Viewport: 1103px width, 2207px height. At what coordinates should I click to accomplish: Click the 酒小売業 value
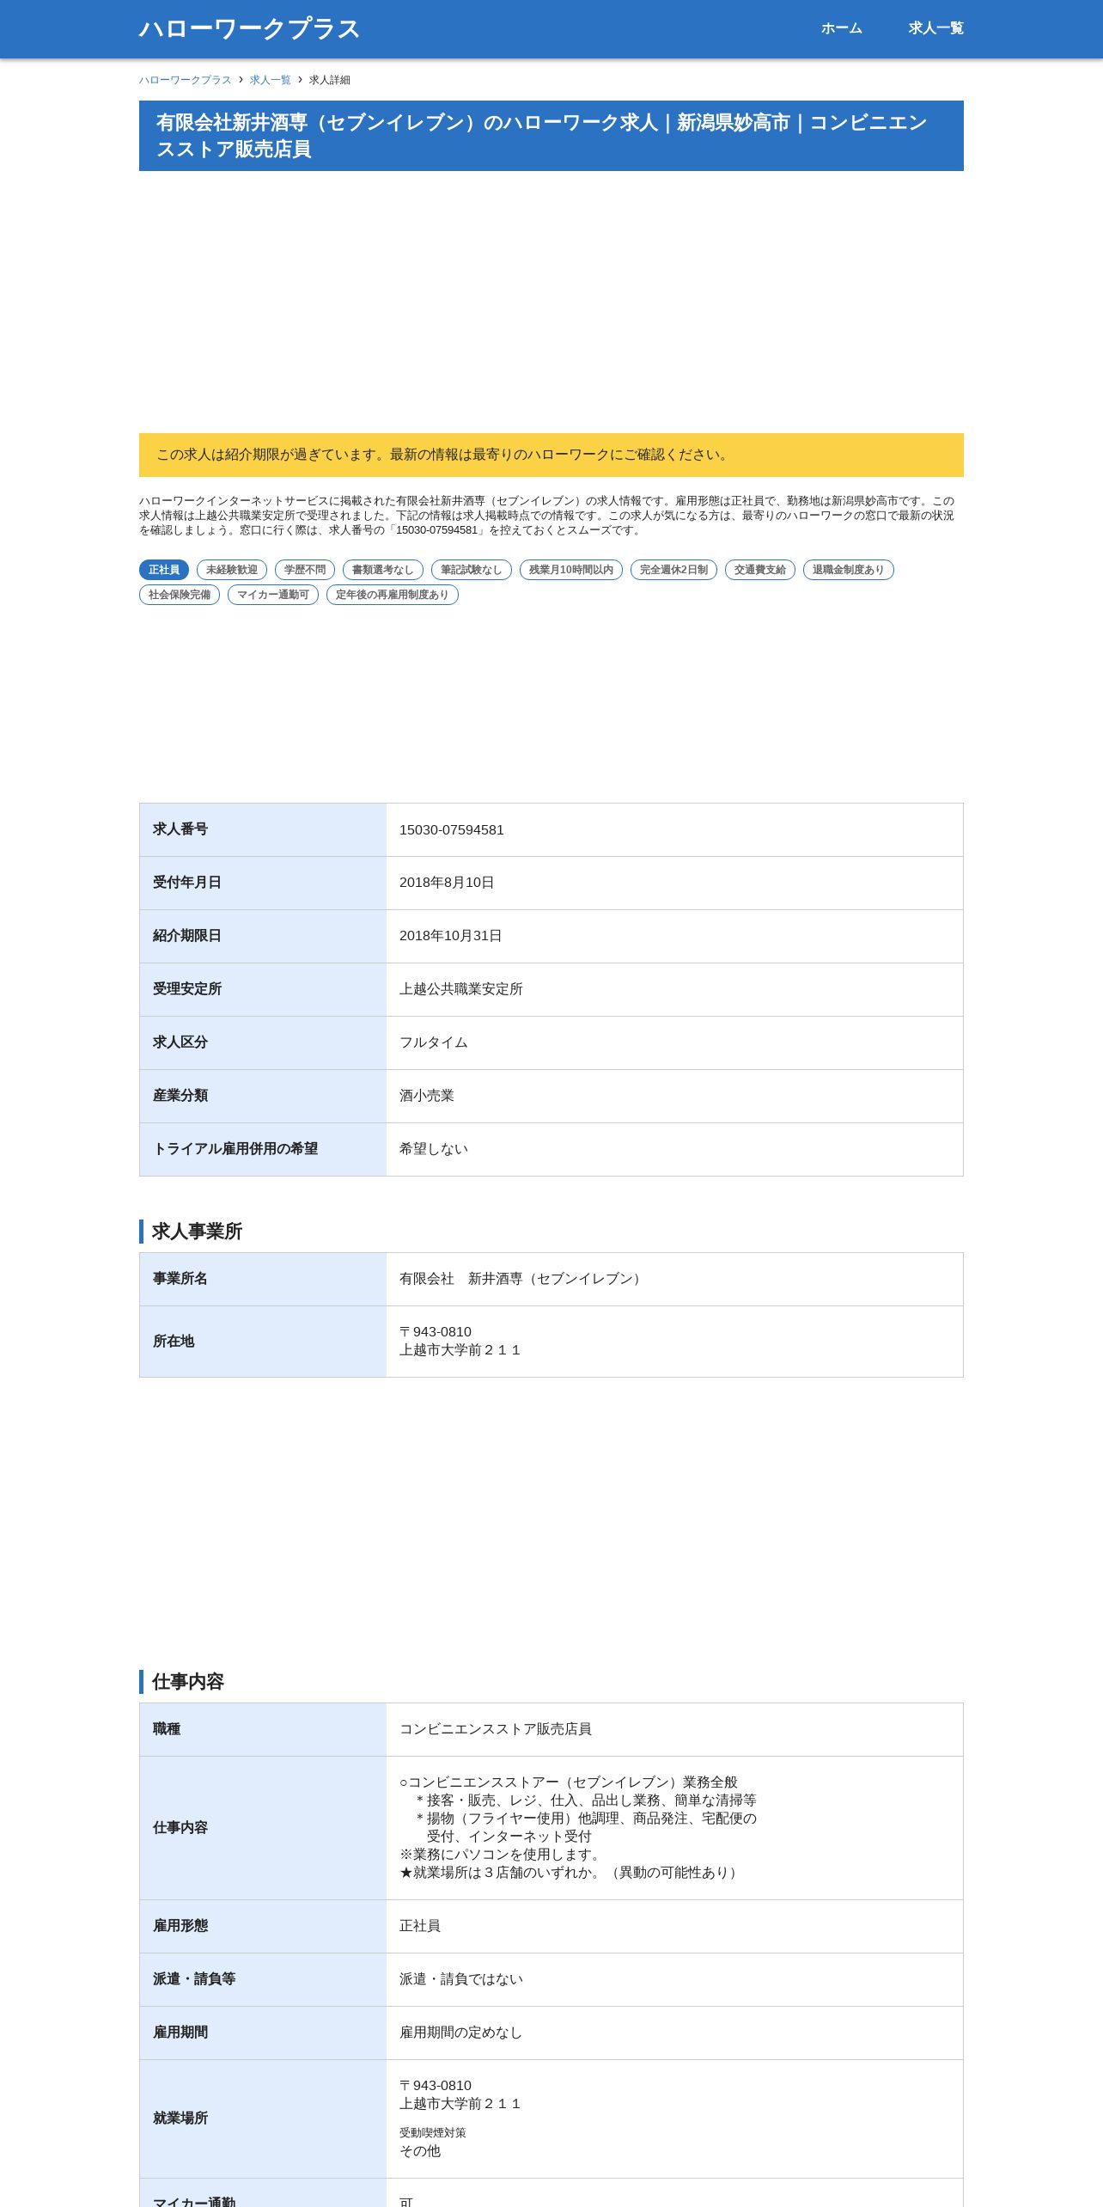pos(427,1097)
